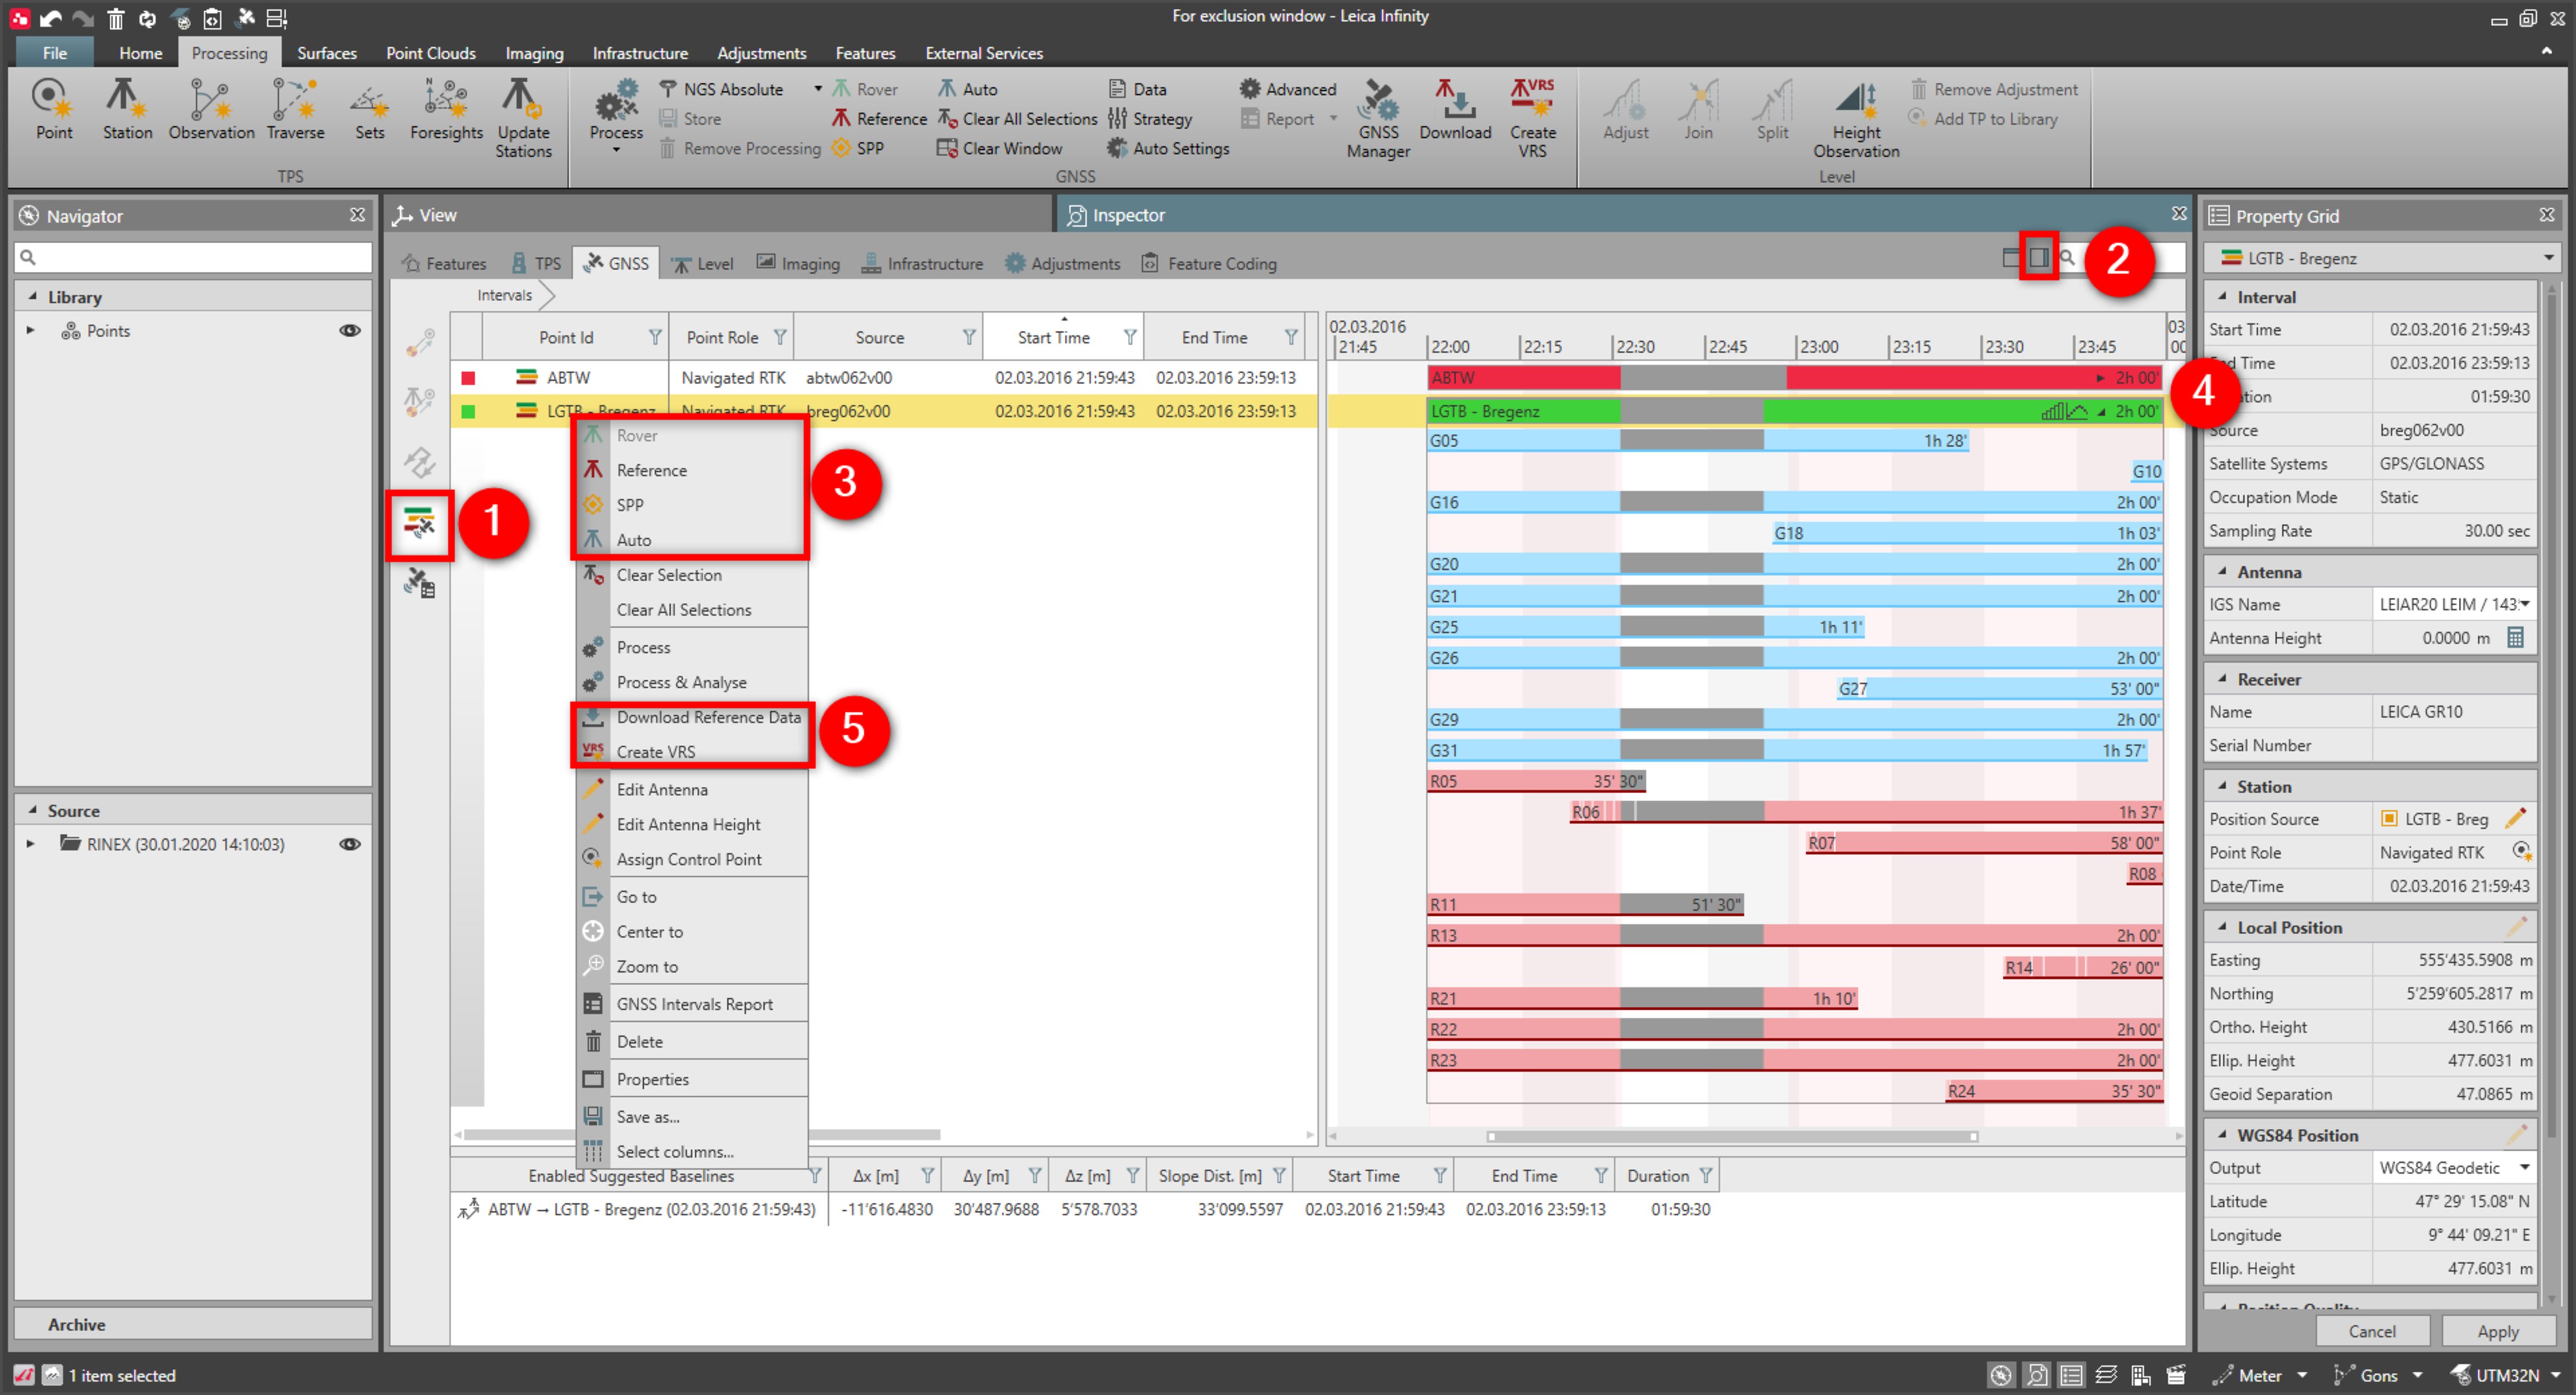
Task: Select Download Reference Data menu item
Action: (x=693, y=717)
